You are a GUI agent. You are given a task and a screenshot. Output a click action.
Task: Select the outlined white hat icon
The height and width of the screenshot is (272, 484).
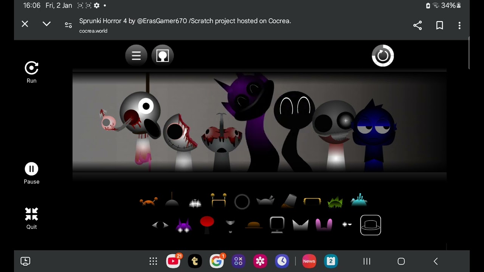[371, 225]
